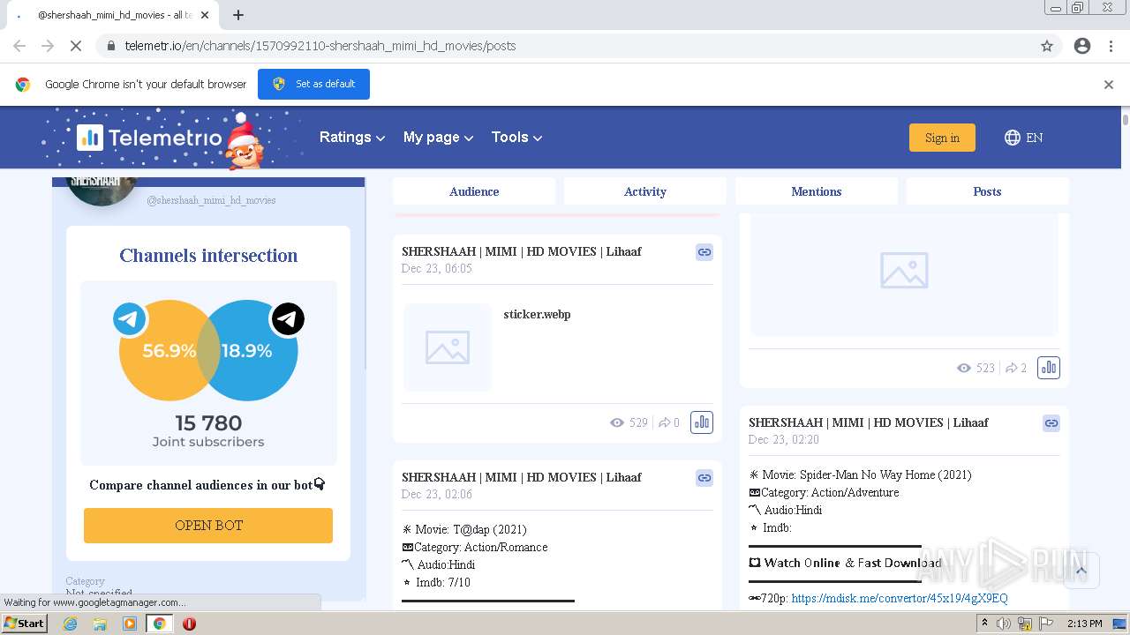Click the sticker.webp image placeholder
The width and height of the screenshot is (1130, 635).
(448, 347)
